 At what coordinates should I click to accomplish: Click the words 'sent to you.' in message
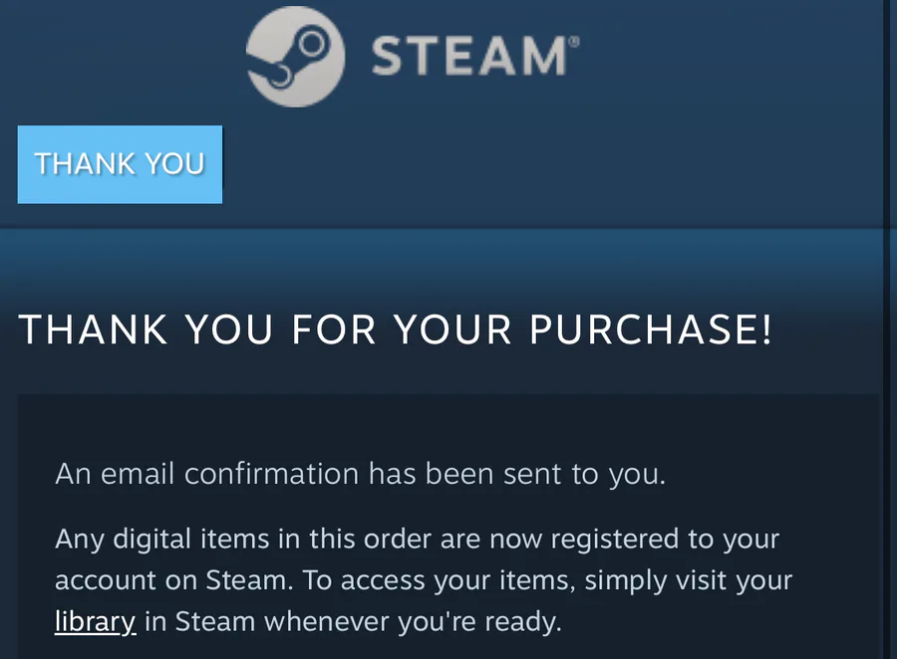click(x=585, y=474)
